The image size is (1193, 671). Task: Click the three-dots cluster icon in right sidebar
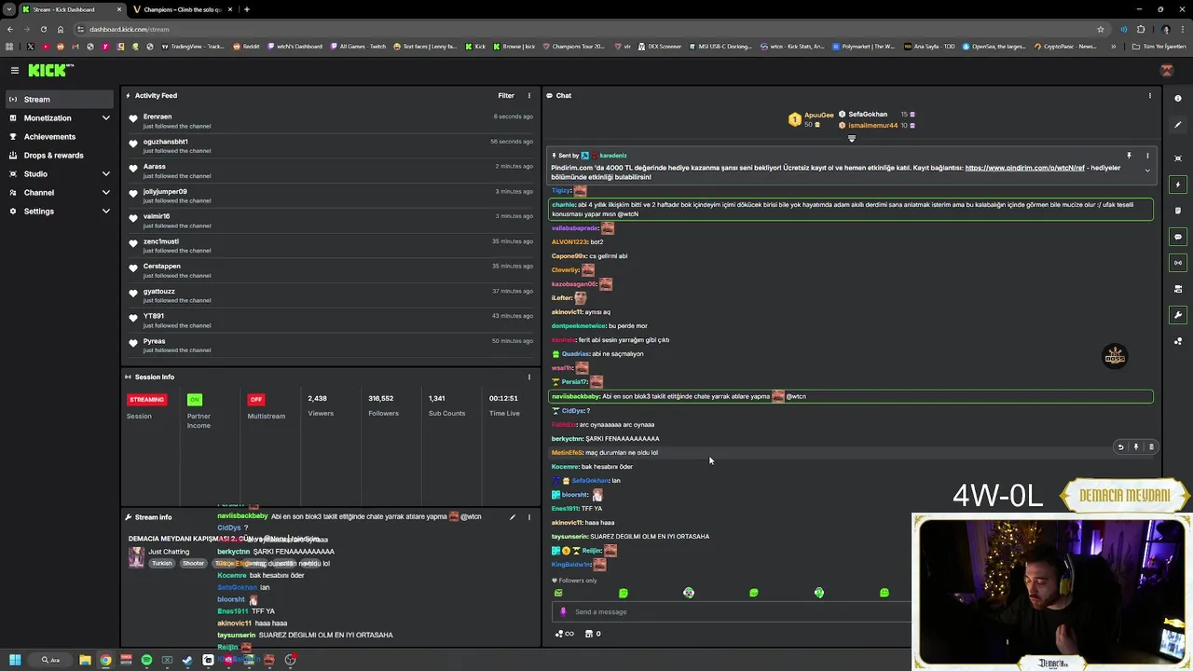[x=1178, y=341]
